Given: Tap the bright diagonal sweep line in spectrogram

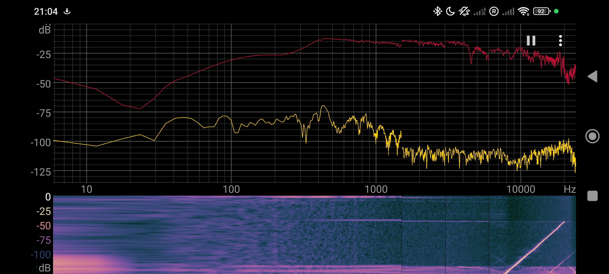Looking at the screenshot, I should click(x=535, y=248).
